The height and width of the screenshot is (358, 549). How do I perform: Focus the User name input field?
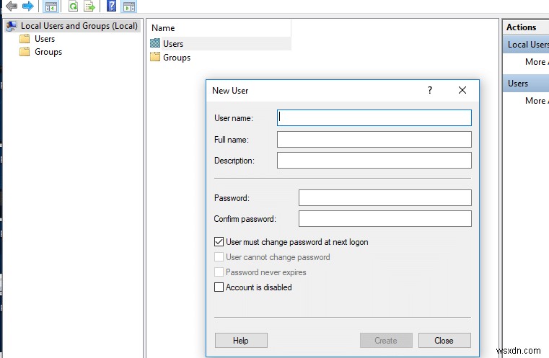(374, 118)
